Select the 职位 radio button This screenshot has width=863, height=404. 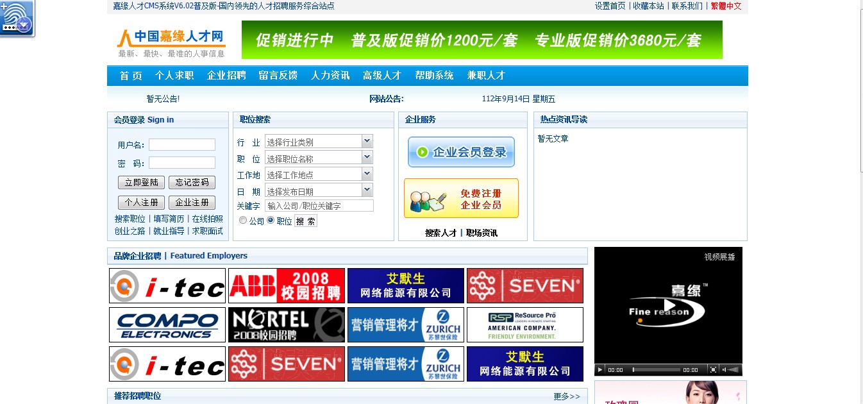click(271, 220)
